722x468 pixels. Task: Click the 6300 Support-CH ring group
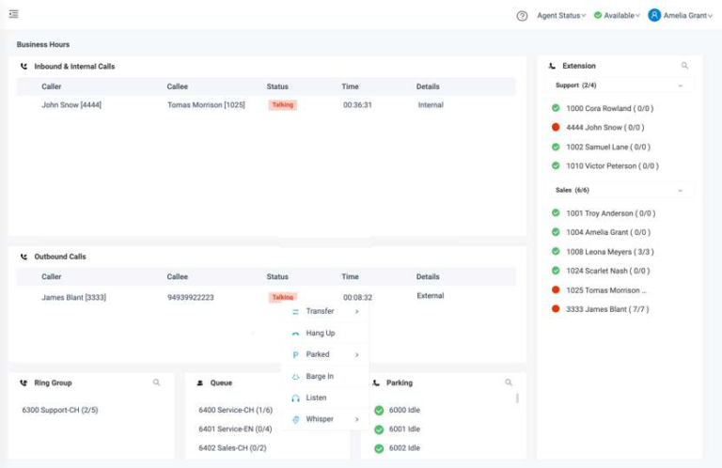tap(60, 410)
